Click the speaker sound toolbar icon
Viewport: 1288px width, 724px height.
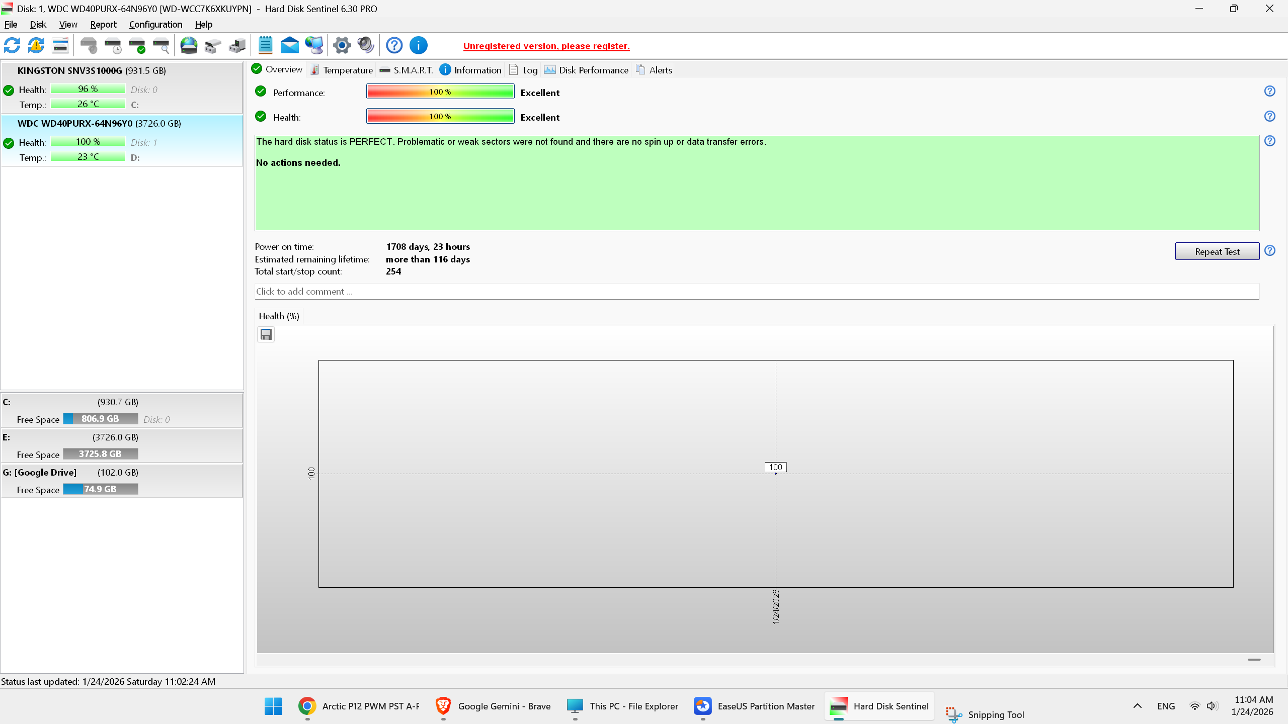pos(366,46)
